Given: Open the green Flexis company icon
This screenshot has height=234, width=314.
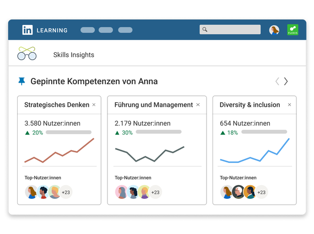Looking at the screenshot, I should tap(292, 30).
